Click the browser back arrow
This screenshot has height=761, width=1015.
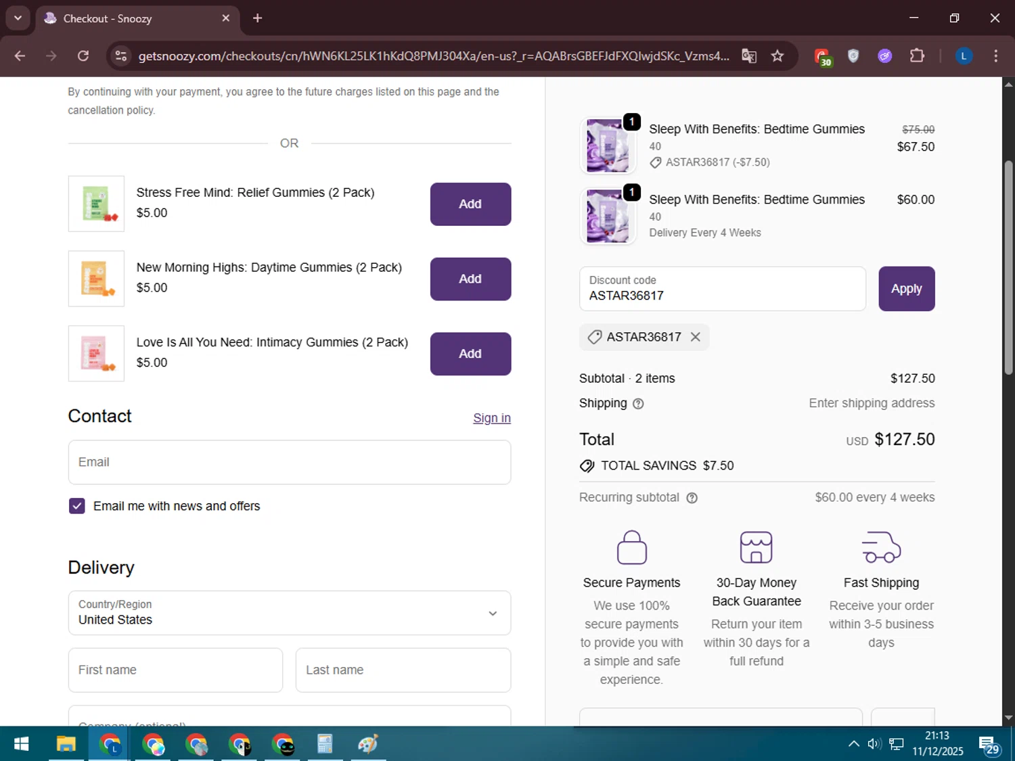20,56
